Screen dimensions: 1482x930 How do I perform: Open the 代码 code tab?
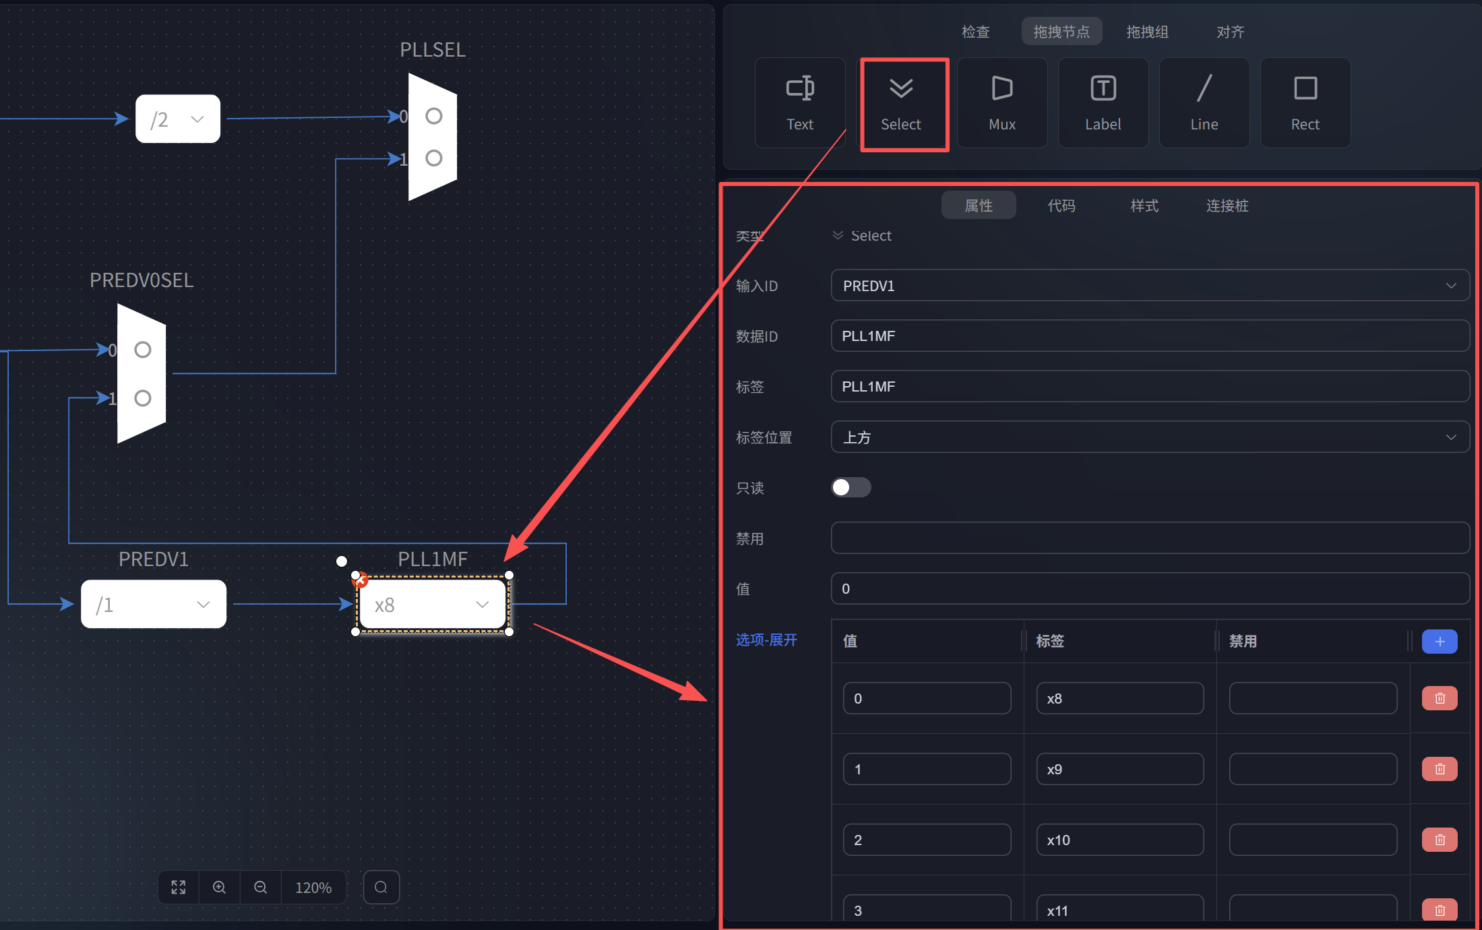(1061, 206)
